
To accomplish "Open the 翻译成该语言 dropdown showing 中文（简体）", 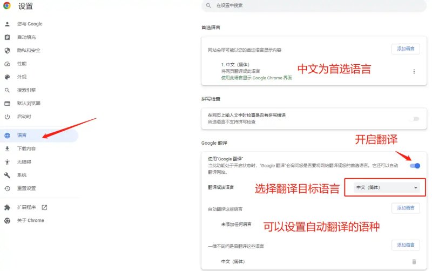I will pyautogui.click(x=387, y=187).
